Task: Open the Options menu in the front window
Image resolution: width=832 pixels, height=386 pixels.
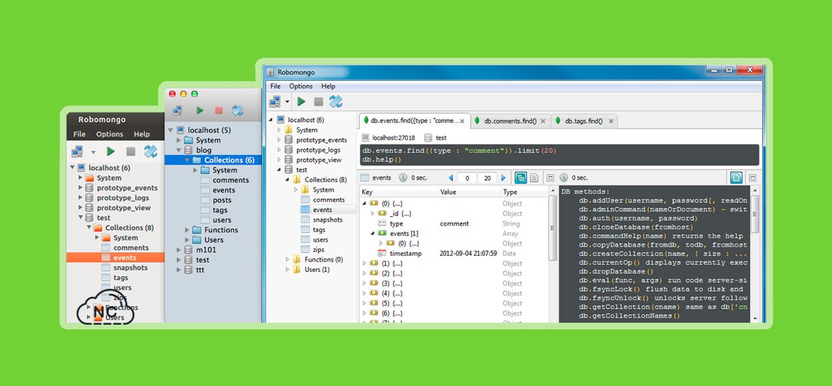Action: point(301,86)
